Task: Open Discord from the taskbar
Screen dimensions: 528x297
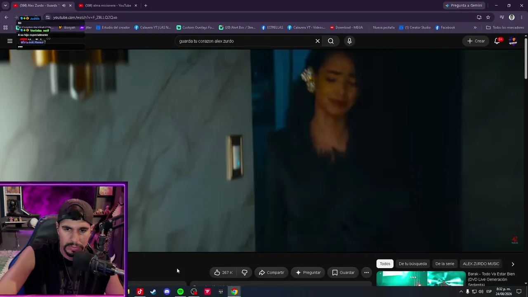Action: pos(167,292)
